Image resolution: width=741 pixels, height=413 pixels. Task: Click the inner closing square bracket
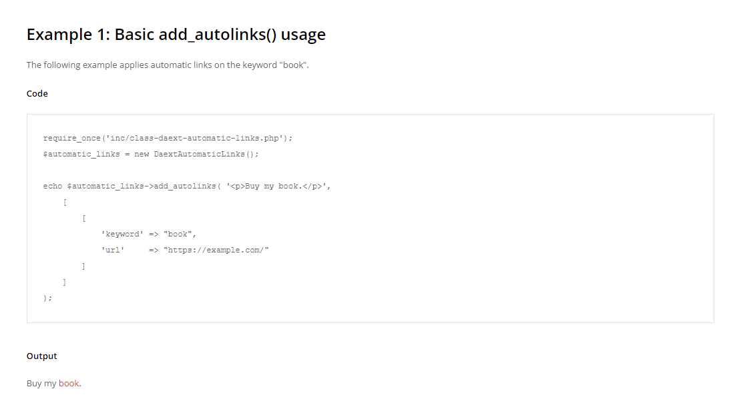83,266
